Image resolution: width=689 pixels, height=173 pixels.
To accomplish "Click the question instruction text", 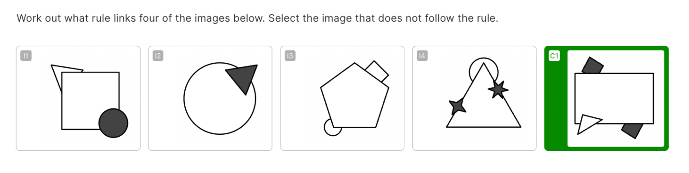I will click(258, 19).
